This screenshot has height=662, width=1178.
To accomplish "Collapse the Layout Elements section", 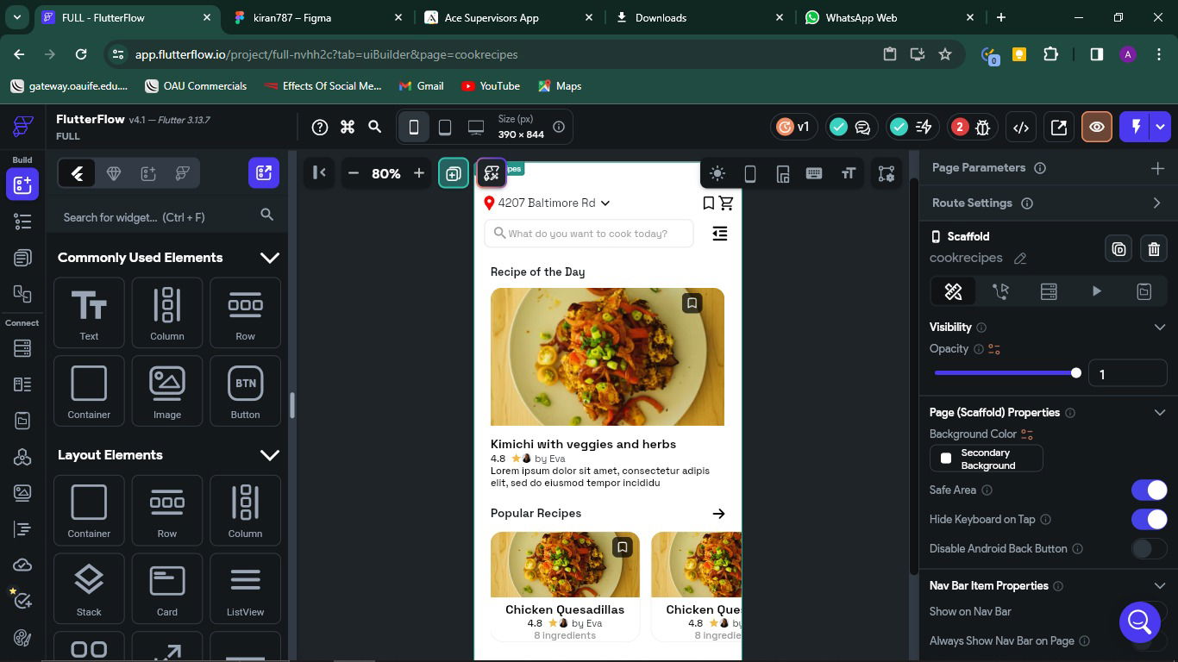I will (x=270, y=455).
